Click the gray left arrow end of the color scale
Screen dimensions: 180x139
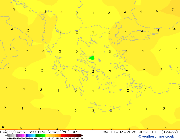click(7, 135)
